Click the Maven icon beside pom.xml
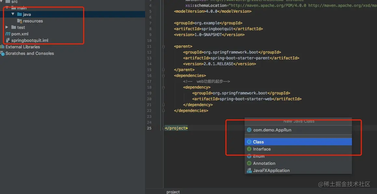 (x=8, y=34)
